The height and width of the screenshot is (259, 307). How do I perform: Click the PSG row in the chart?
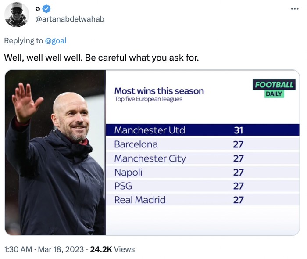[x=123, y=186]
